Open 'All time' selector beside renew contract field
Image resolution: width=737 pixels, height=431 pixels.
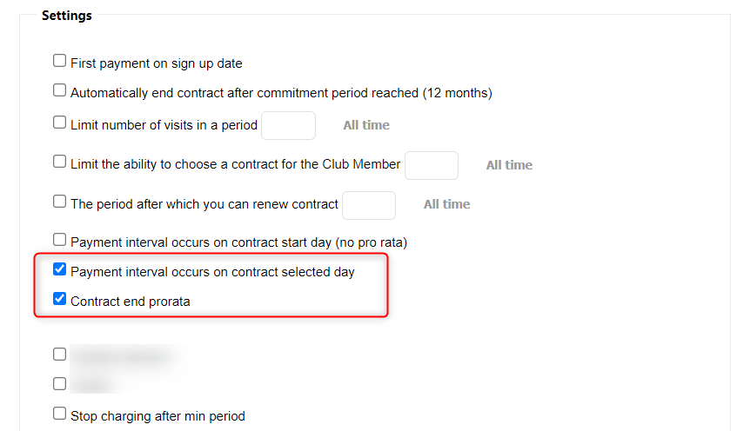pos(446,204)
